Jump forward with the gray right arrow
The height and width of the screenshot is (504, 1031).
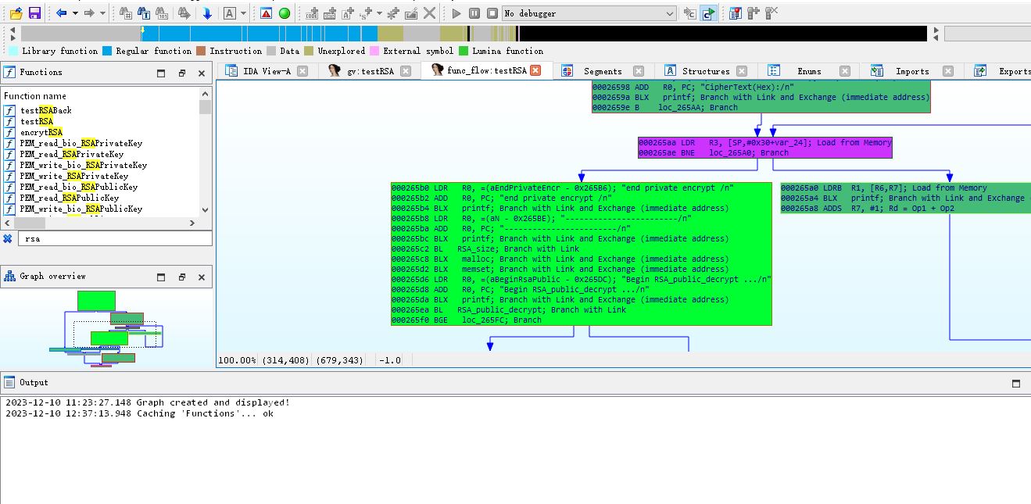tap(89, 13)
